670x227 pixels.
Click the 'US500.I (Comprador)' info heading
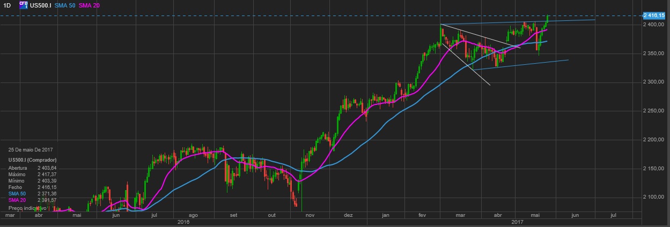[x=33, y=160]
